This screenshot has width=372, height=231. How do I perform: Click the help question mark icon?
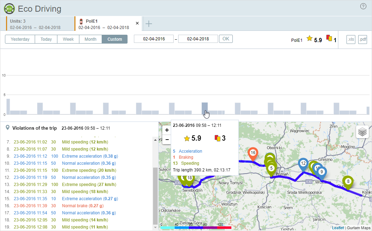tap(363, 6)
